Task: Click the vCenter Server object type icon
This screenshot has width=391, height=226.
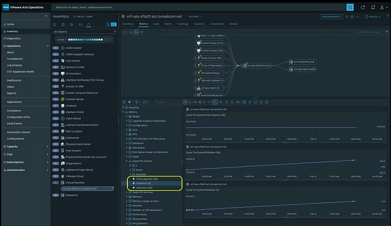Action: click(x=63, y=99)
